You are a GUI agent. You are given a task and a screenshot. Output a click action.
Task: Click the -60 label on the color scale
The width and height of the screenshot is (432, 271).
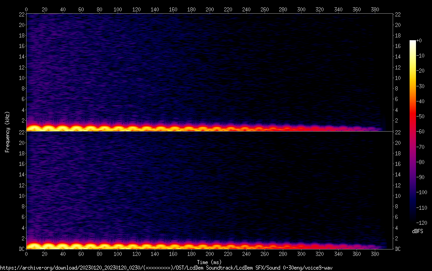tap(421, 132)
